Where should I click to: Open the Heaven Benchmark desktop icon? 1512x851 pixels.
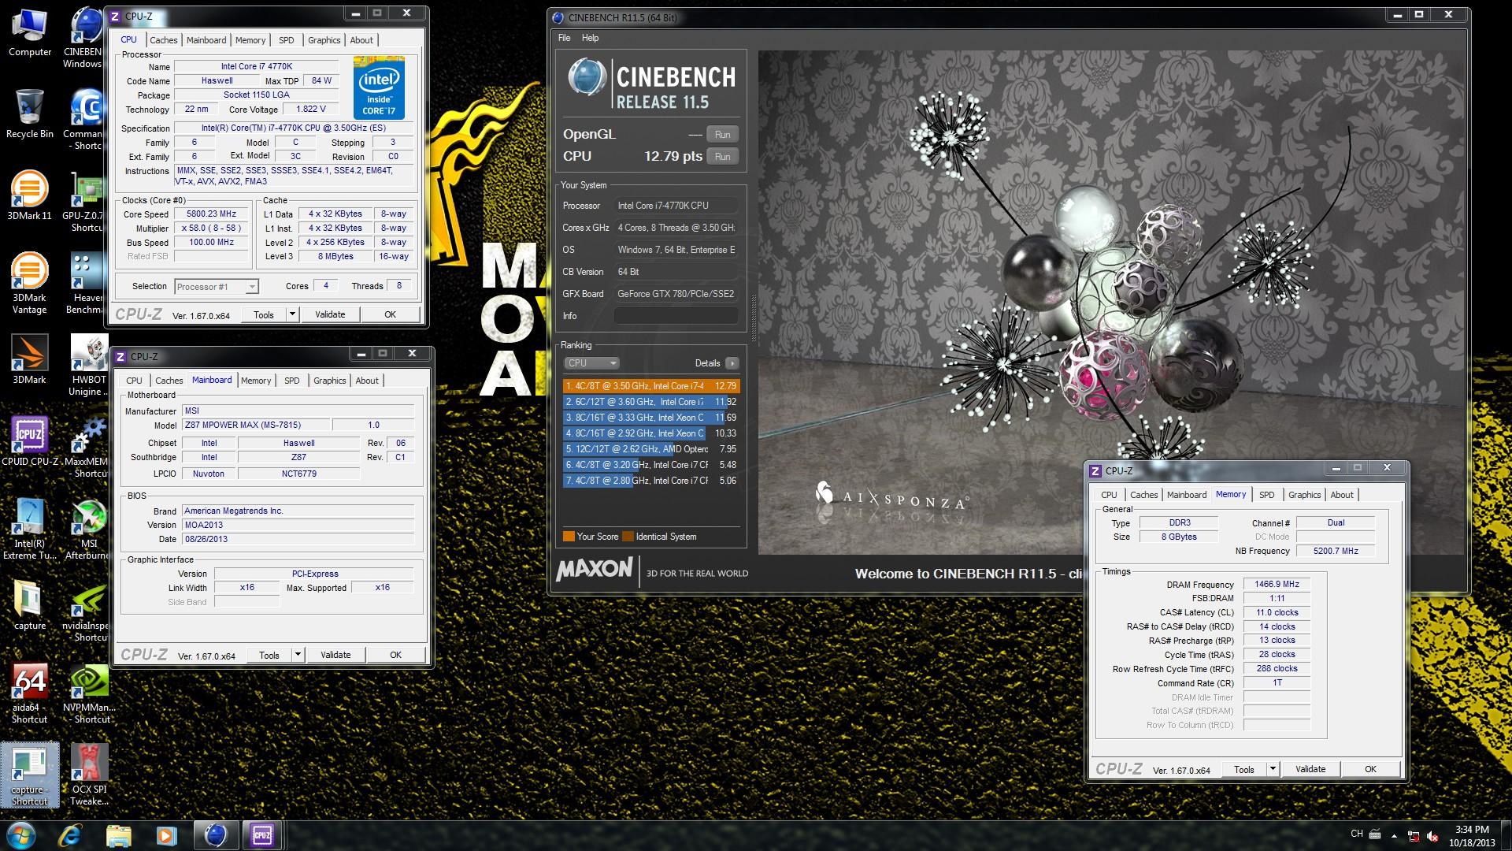[x=87, y=284]
